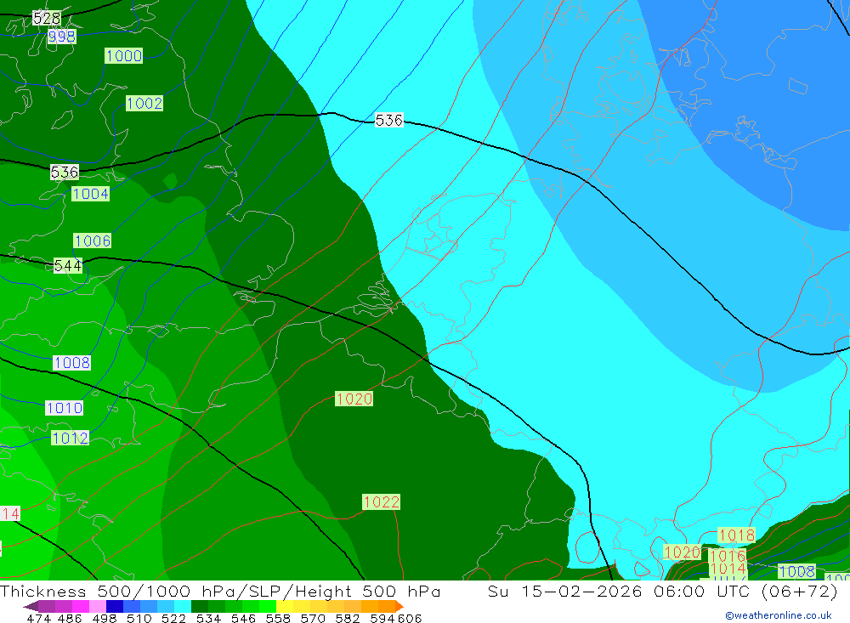Screen dimensions: 850x623
Task: Click the 558 legend value
Action: pyautogui.click(x=278, y=618)
